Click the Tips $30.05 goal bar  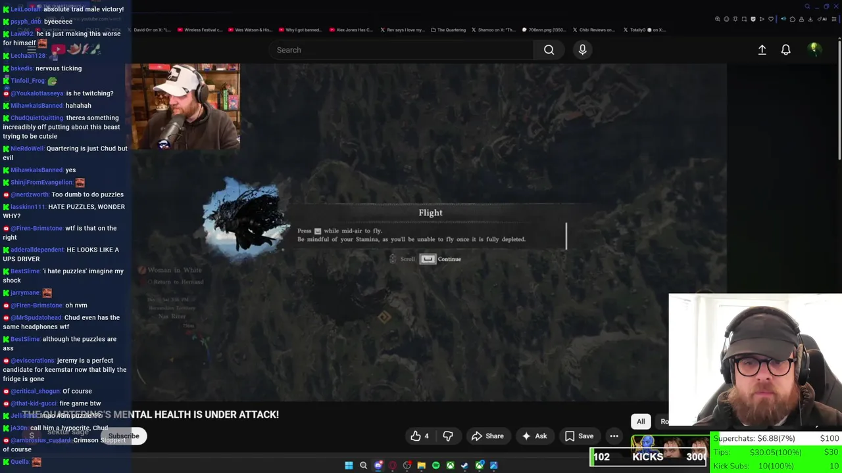coord(776,452)
